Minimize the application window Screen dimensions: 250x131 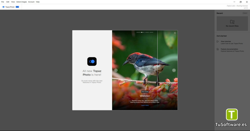pyautogui.click(x=234, y=2)
